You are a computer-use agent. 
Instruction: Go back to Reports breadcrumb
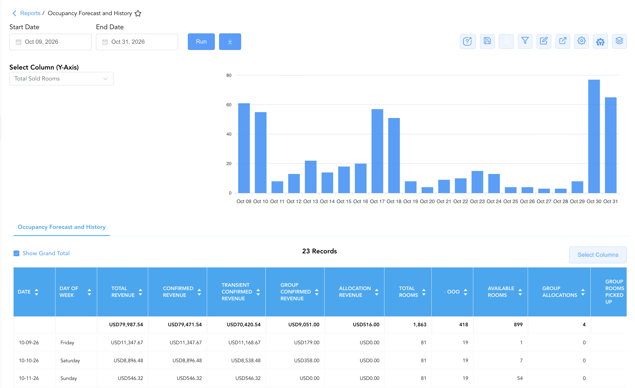click(30, 13)
